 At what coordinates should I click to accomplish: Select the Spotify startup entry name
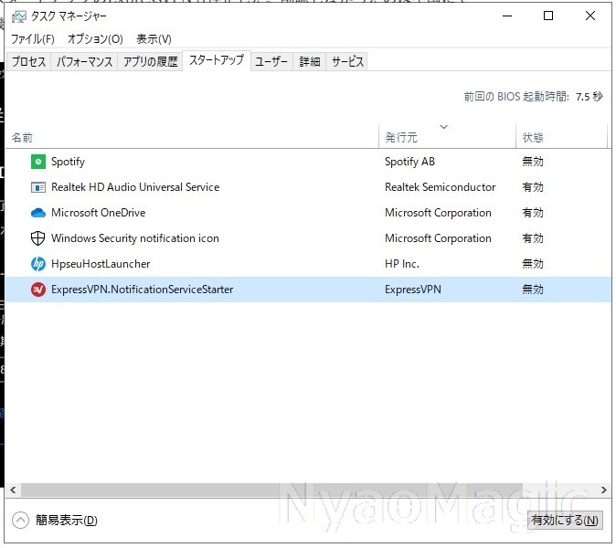coord(68,162)
